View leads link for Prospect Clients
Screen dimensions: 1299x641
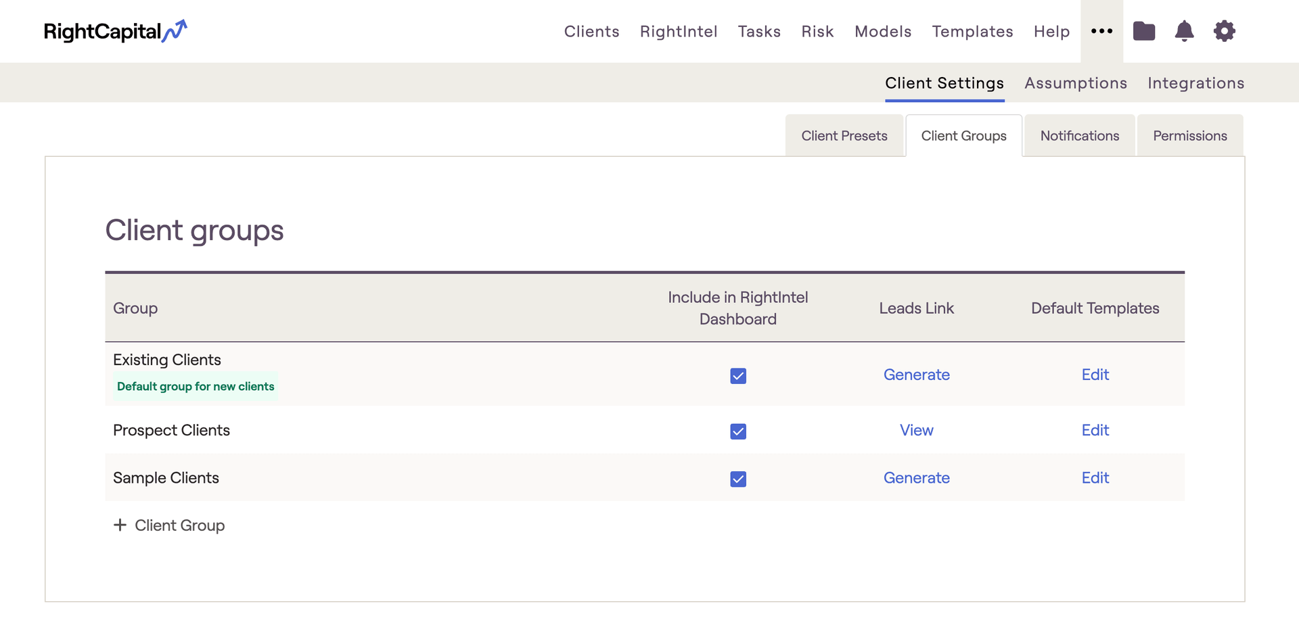pyautogui.click(x=916, y=430)
